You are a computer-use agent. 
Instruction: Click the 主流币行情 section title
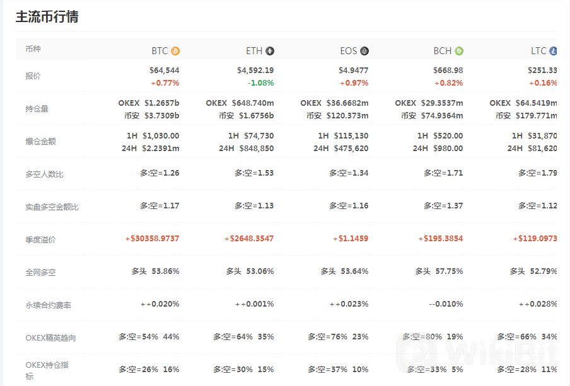click(x=47, y=17)
